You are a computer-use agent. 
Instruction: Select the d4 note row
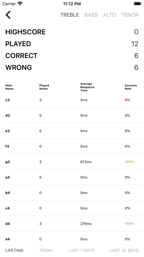pos(72,224)
